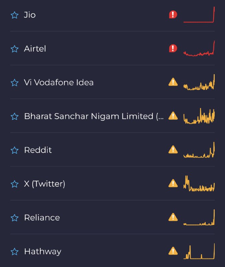Screen dimensions: 225x267
Task: Mark Reddit as a favorite
Action: point(15,150)
